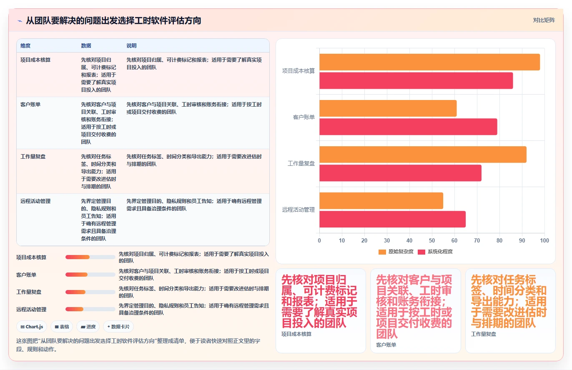Toggle the 原始复杂度 legend item
Screen dimensions: 572x370
point(396,252)
